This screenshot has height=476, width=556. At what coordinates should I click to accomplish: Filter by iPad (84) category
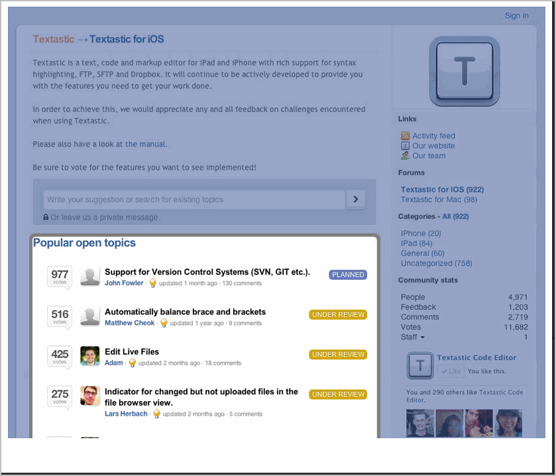[416, 243]
